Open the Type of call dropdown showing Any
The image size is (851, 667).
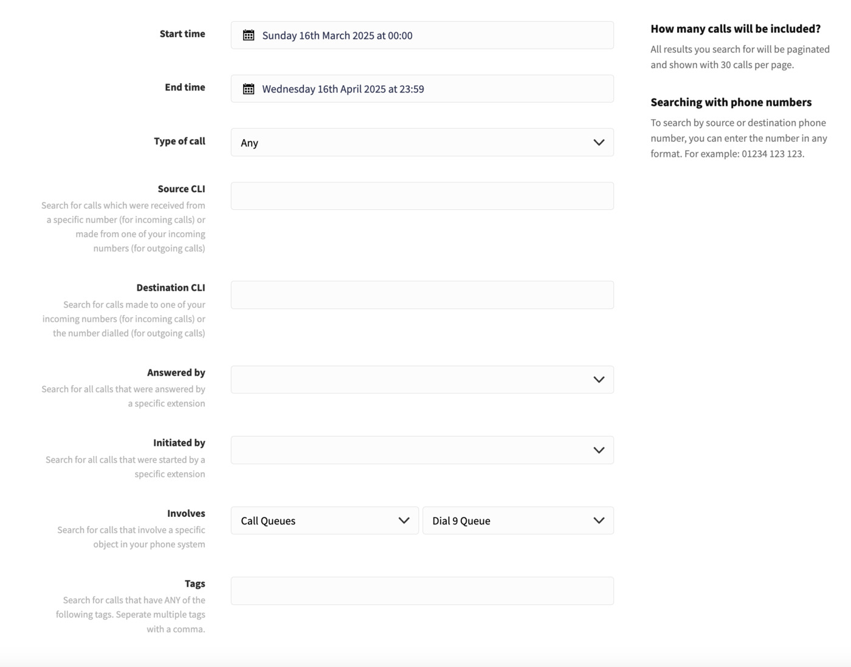pos(422,142)
